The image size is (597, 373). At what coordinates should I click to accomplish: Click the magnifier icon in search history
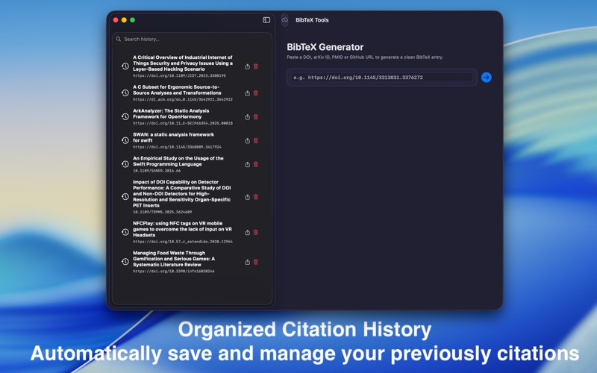click(119, 39)
